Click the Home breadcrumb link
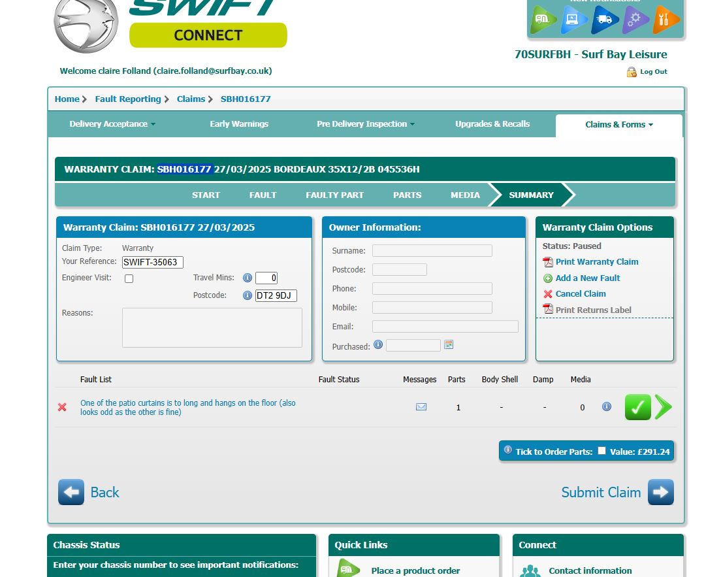 point(67,99)
